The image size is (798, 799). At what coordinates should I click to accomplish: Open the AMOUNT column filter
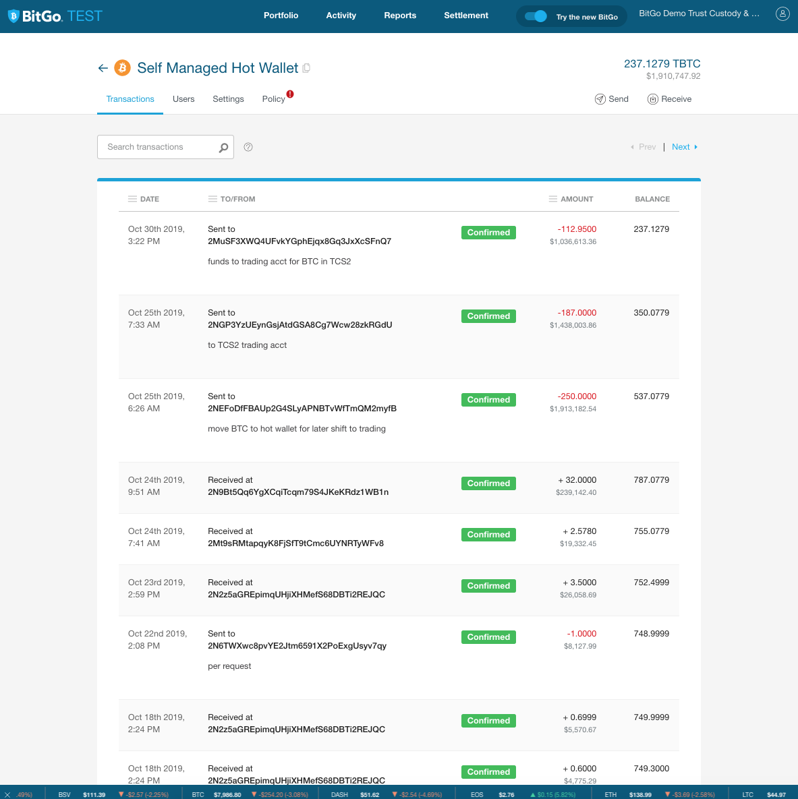click(x=553, y=199)
